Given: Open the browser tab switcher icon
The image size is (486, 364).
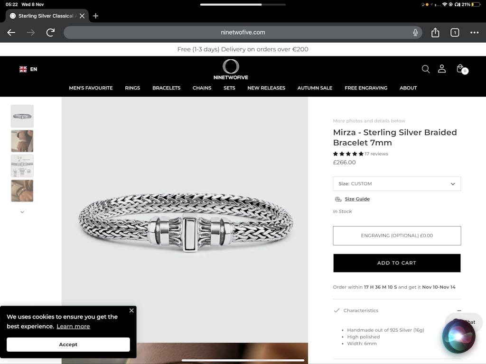Looking at the screenshot, I should pos(455,32).
